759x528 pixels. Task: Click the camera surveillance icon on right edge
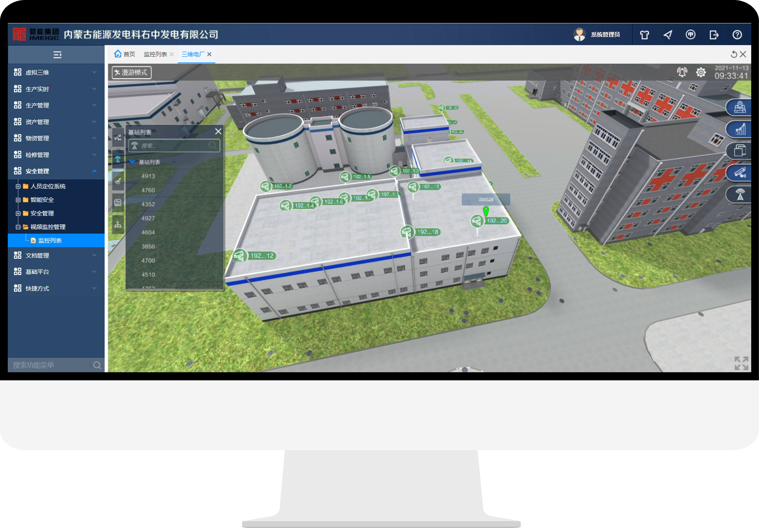(x=740, y=172)
